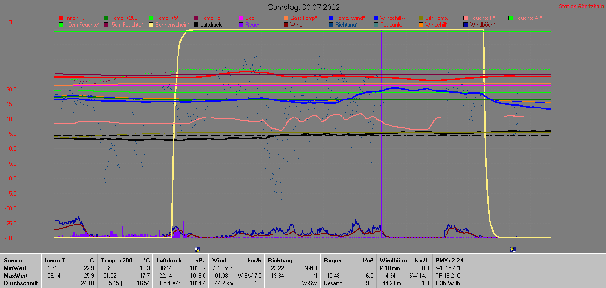The height and width of the screenshot is (288, 606).
Task: Click the max wind value 'W-SW 7.0'
Action: click(x=250, y=276)
